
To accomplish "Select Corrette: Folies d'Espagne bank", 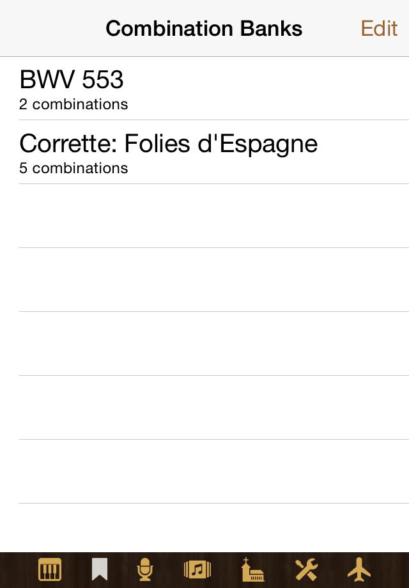I will [168, 144].
